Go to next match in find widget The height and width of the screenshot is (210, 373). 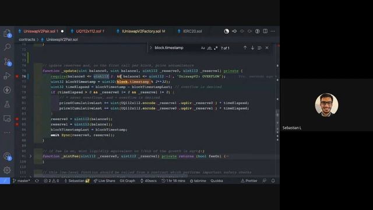tap(252, 48)
